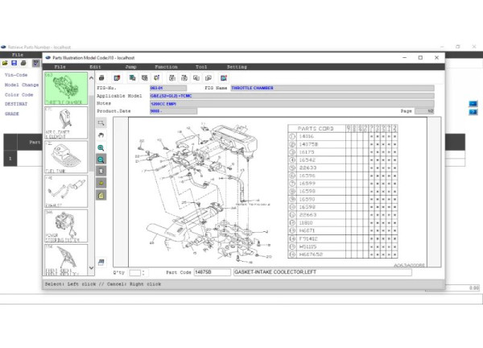Select the hand pan tool
The height and width of the screenshot is (348, 483).
101,135
